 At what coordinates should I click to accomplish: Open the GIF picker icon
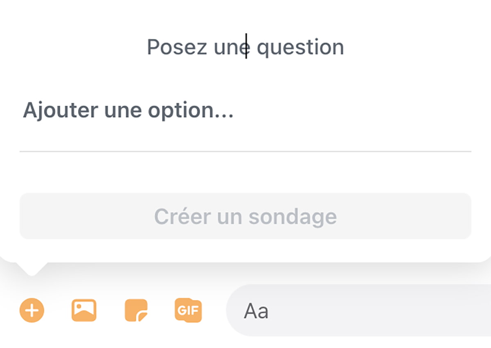[188, 310]
